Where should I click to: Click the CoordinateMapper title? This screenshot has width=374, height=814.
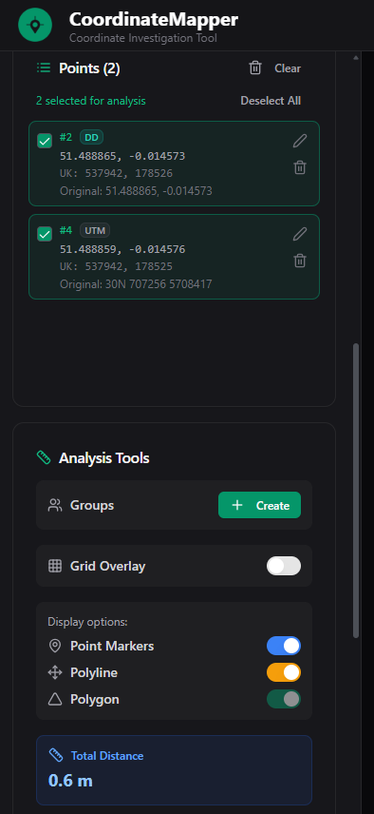click(x=154, y=20)
